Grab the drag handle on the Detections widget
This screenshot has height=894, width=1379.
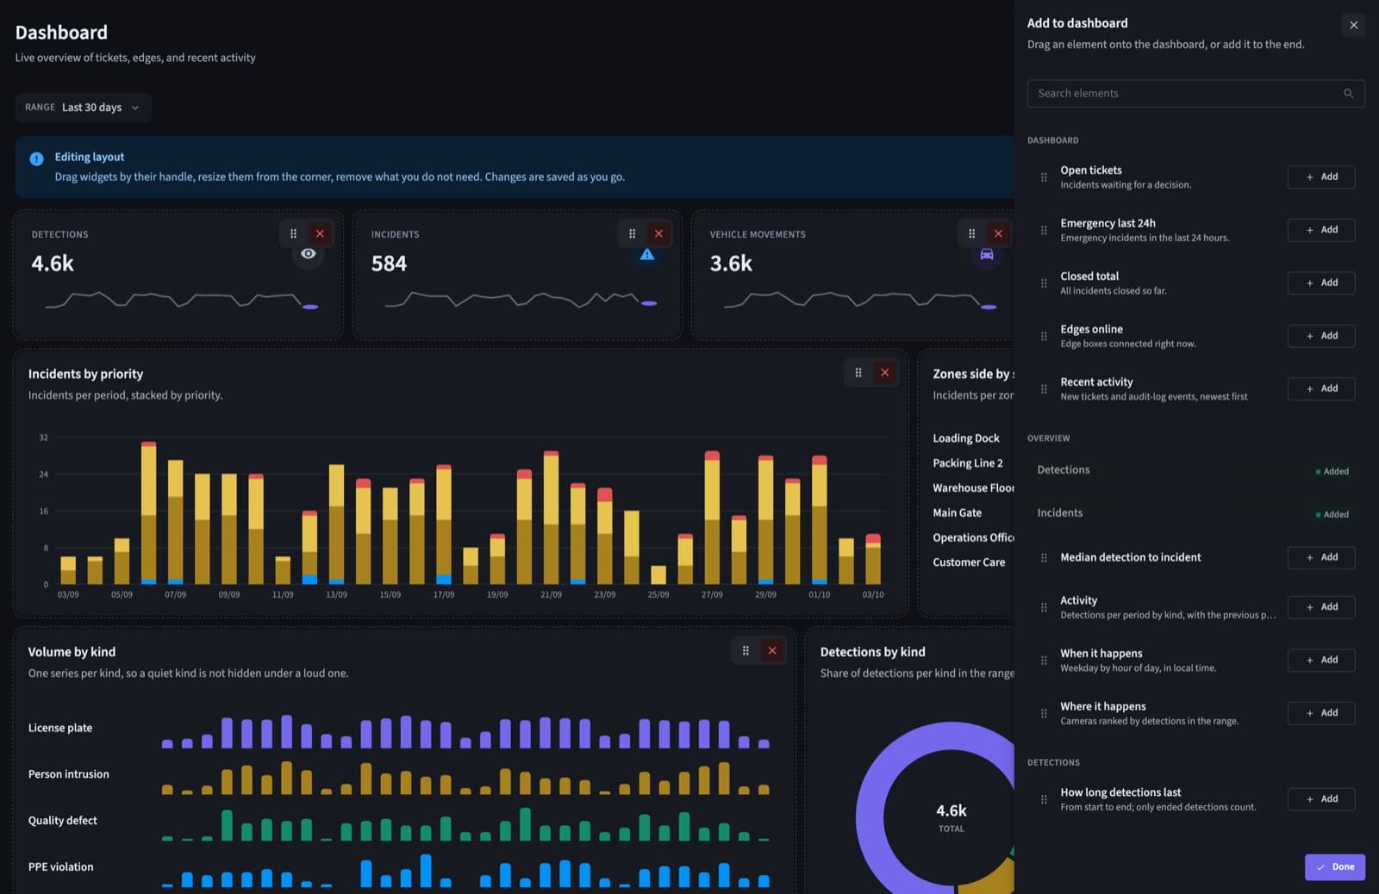(293, 233)
